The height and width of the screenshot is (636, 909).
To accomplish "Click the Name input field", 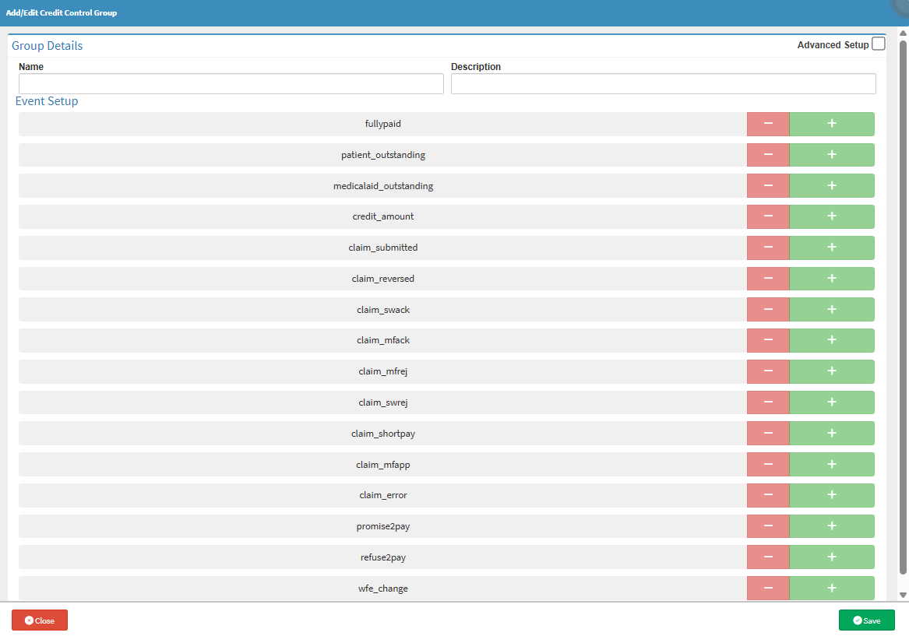I will [x=231, y=84].
